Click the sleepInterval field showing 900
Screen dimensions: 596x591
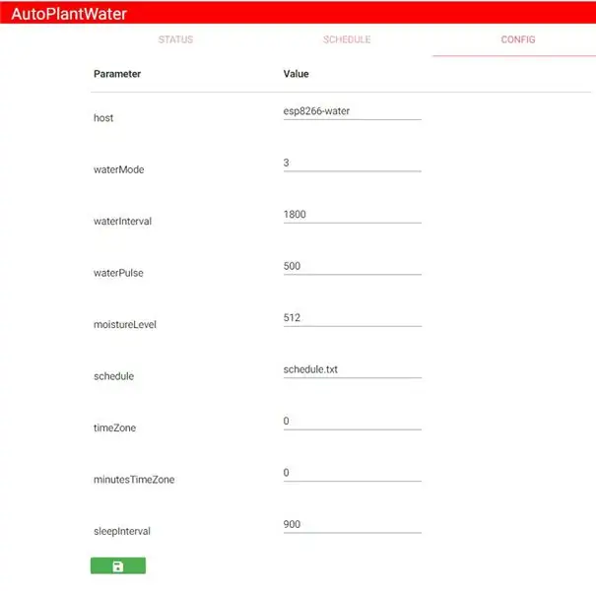click(351, 525)
